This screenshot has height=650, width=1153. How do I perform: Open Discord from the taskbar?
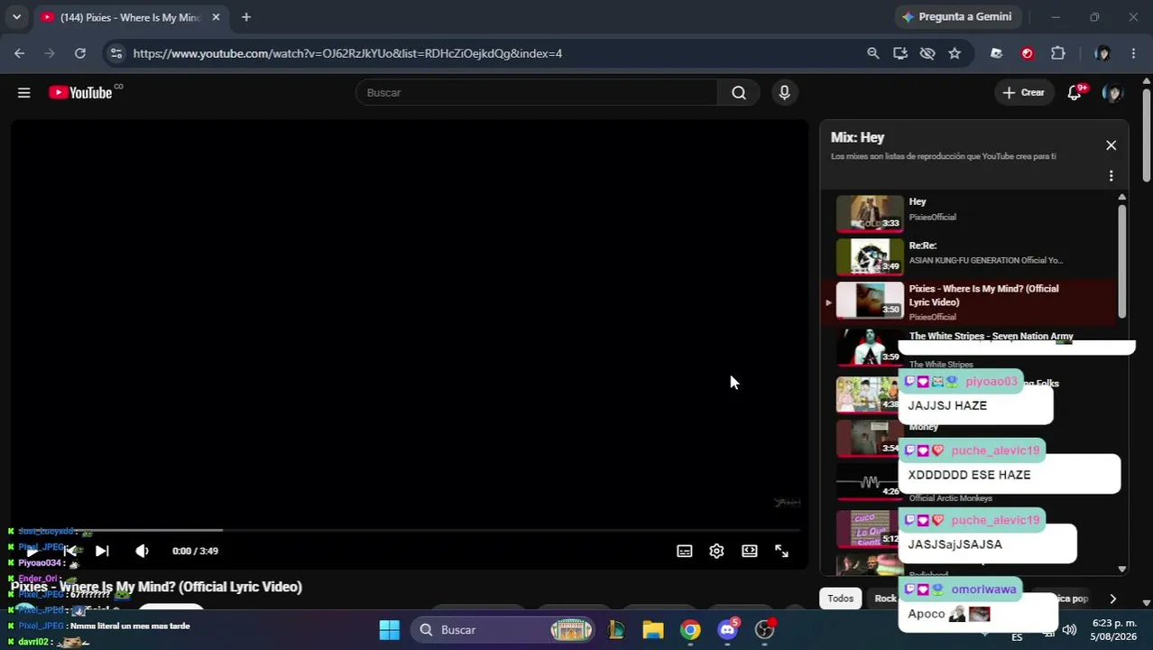[728, 630]
